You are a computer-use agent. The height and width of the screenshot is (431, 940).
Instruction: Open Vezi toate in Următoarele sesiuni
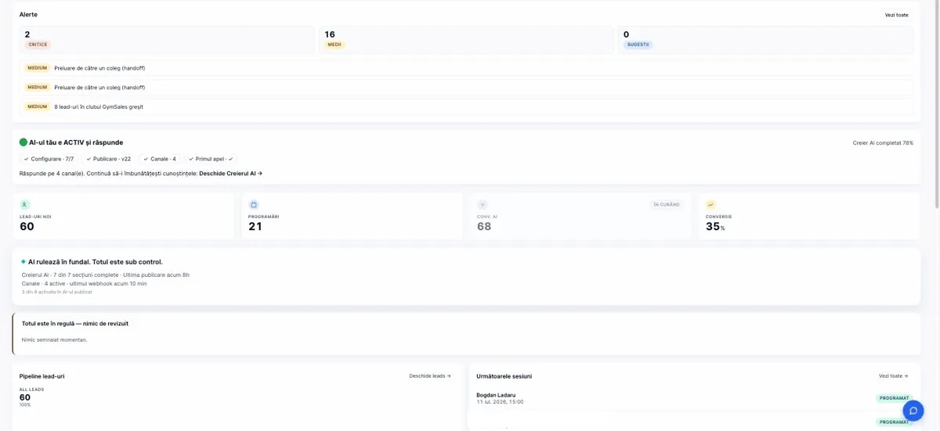[x=894, y=376]
